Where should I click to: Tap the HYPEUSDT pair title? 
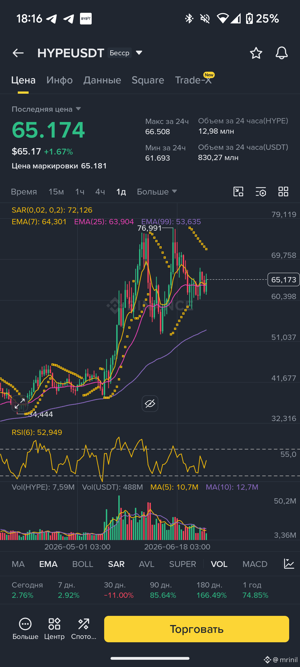pos(71,53)
